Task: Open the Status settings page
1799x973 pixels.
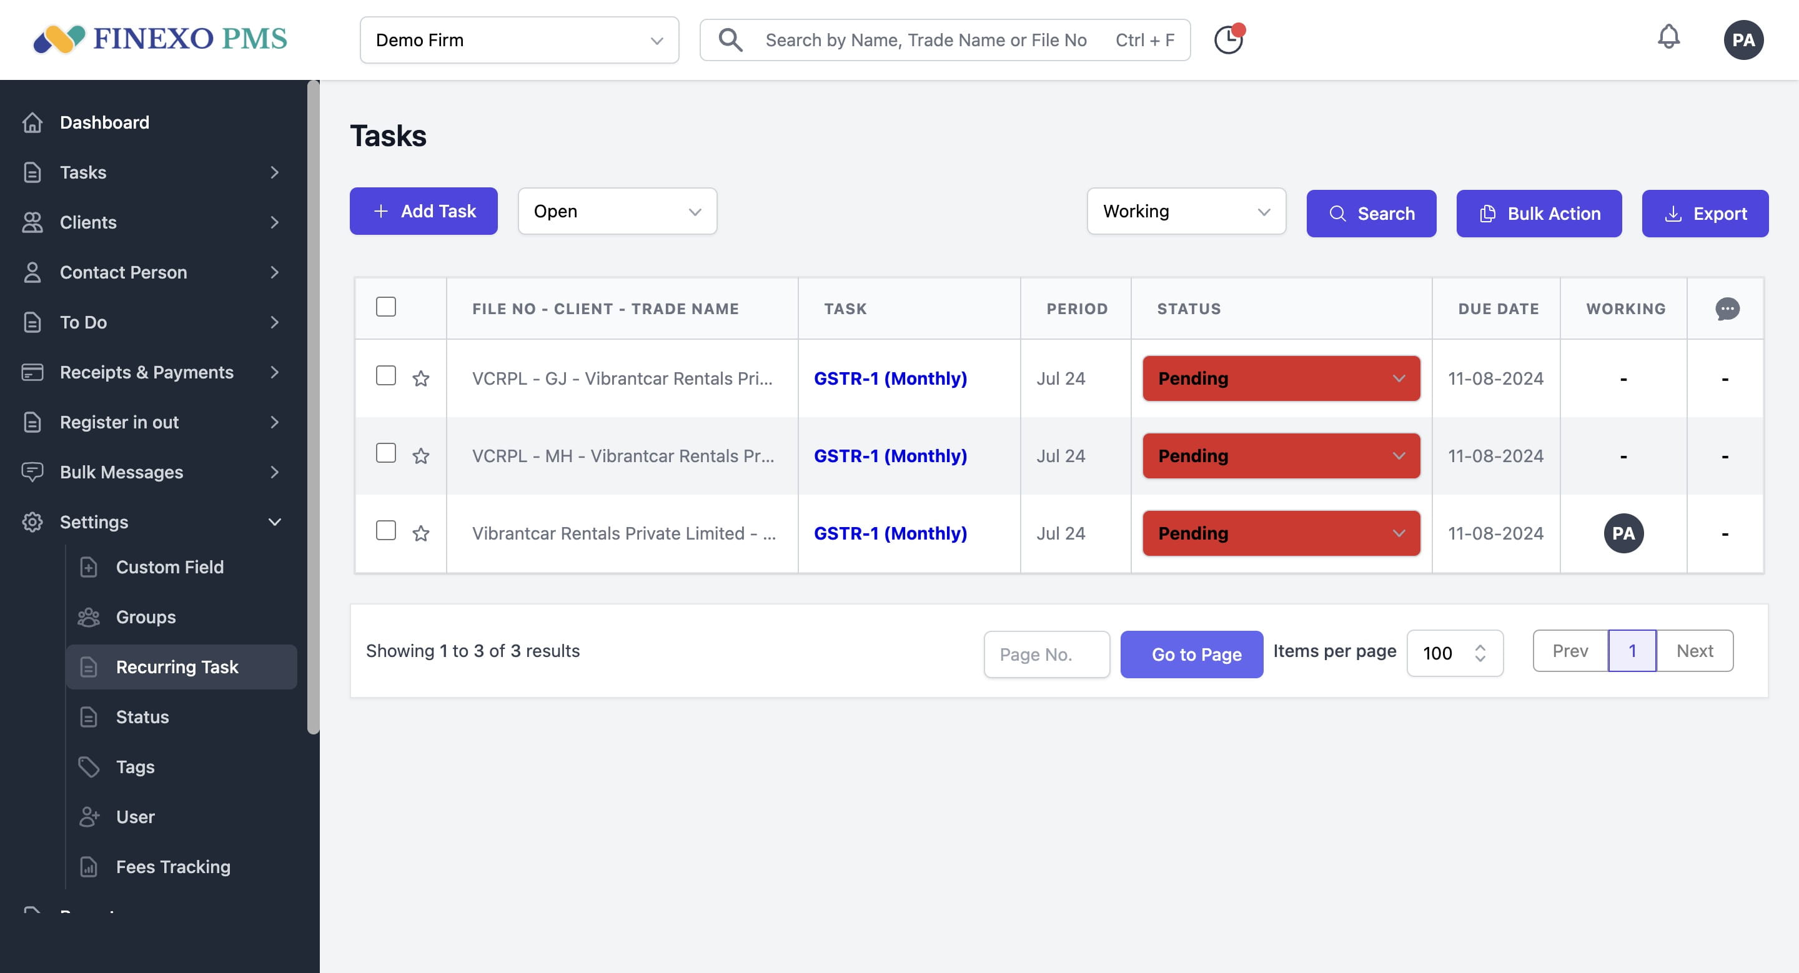Action: [142, 716]
